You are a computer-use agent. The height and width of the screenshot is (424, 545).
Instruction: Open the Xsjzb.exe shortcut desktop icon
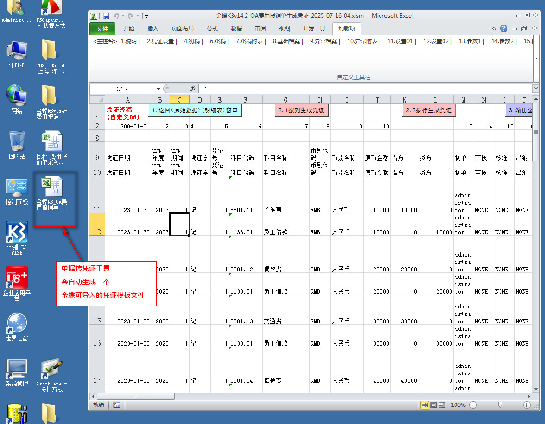pos(51,376)
